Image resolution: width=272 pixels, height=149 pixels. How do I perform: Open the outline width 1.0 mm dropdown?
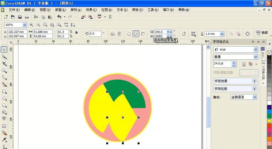[222, 34]
